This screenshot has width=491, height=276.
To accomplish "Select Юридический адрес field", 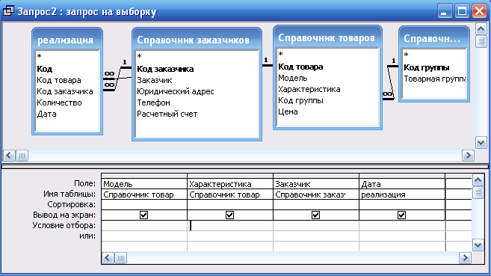I will 176,91.
